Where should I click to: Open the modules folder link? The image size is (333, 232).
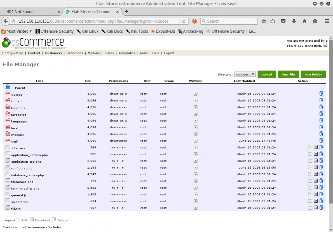point(18,135)
